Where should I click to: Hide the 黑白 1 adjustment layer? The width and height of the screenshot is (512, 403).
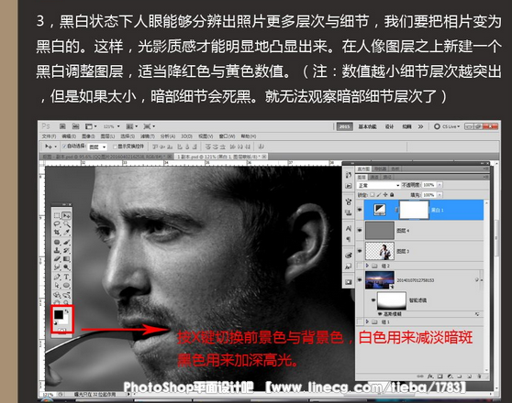pos(360,210)
